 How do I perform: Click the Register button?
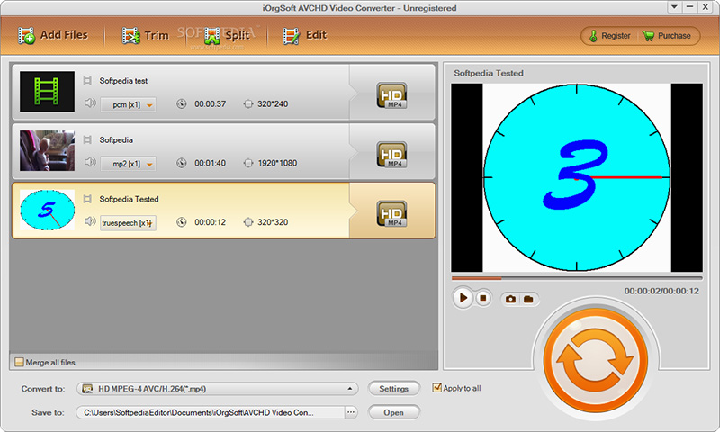[610, 36]
